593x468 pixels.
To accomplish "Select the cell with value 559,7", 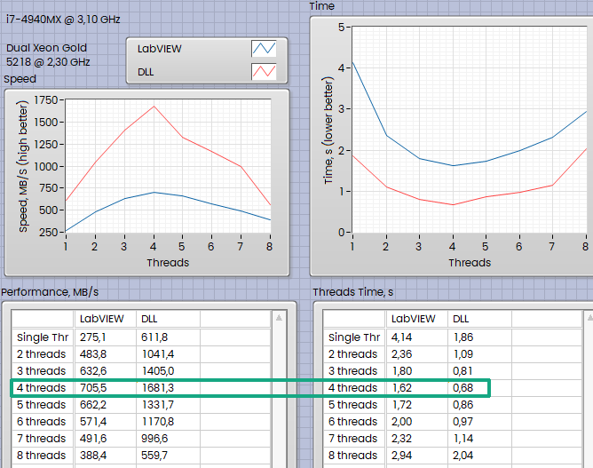I will click(x=168, y=456).
